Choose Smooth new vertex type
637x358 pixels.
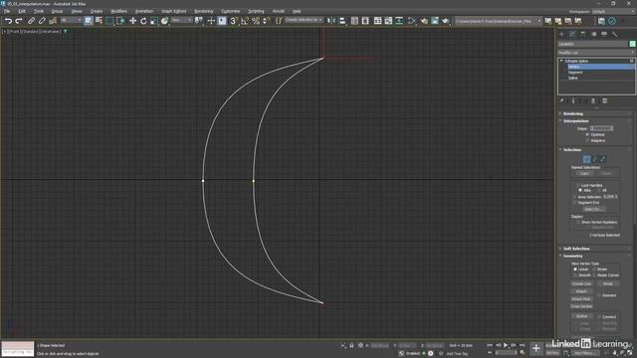575,275
